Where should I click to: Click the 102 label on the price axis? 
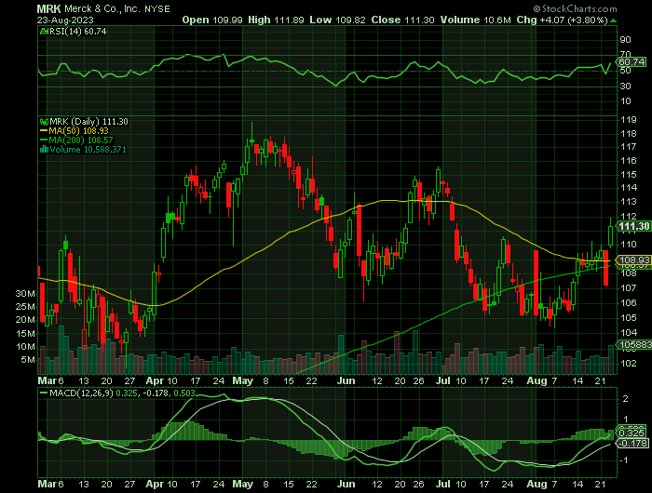(628, 364)
